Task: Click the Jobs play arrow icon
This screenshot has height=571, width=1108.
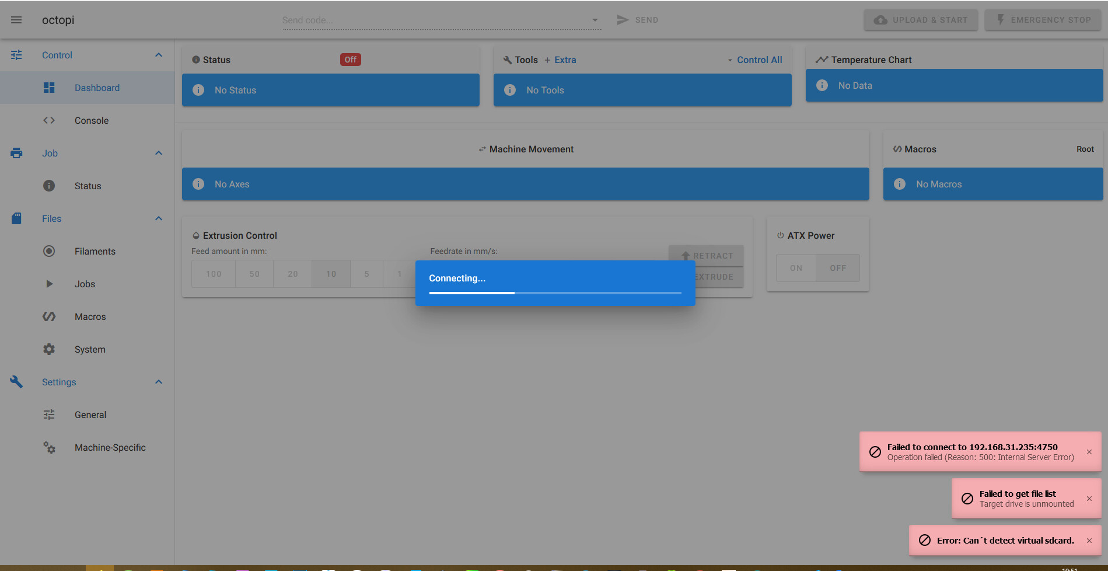Action: coord(49,284)
